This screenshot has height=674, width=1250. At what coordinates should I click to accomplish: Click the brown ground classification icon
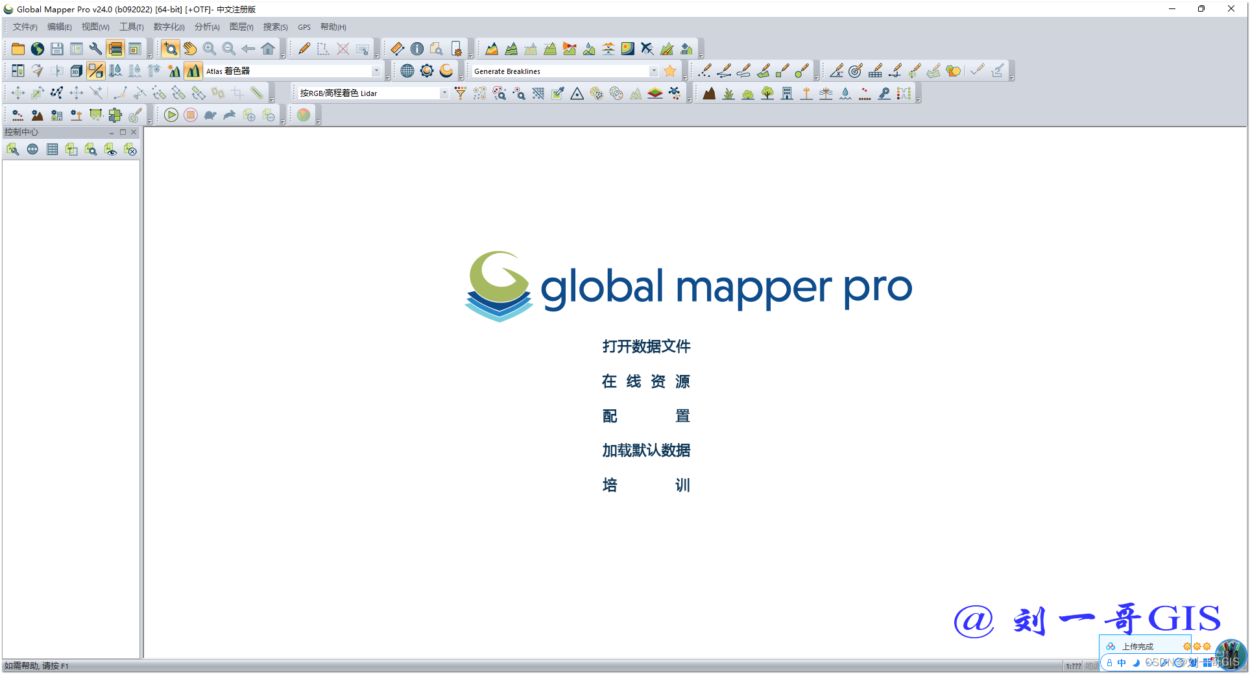click(709, 93)
